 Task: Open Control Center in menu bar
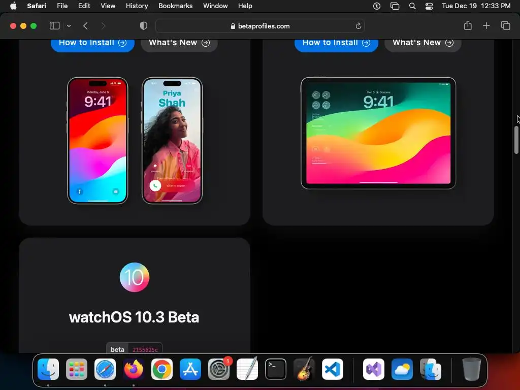[429, 6]
